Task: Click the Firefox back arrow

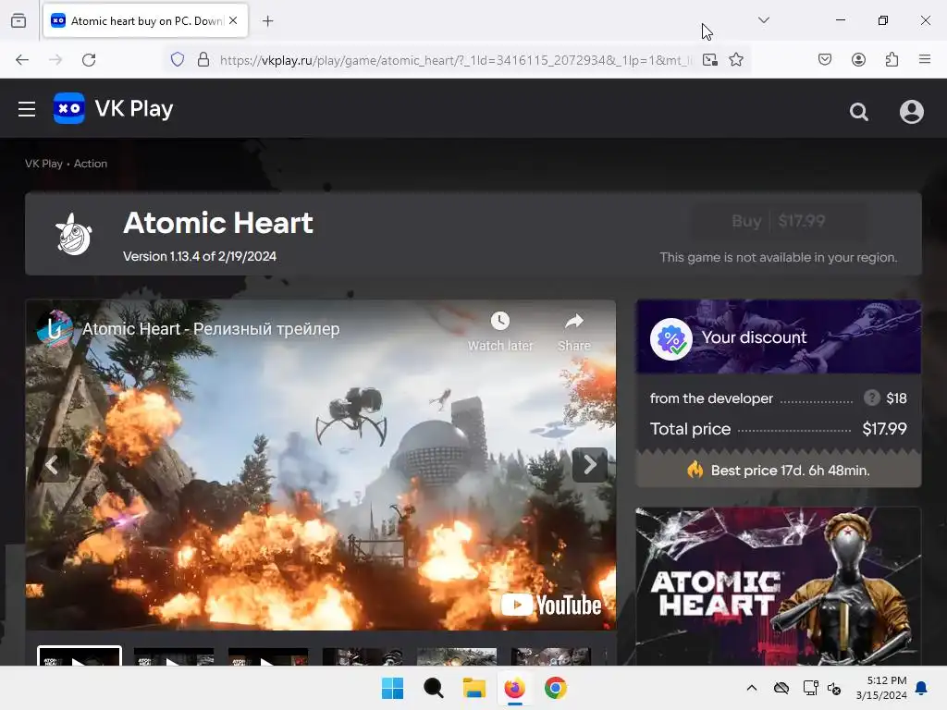Action: point(22,60)
